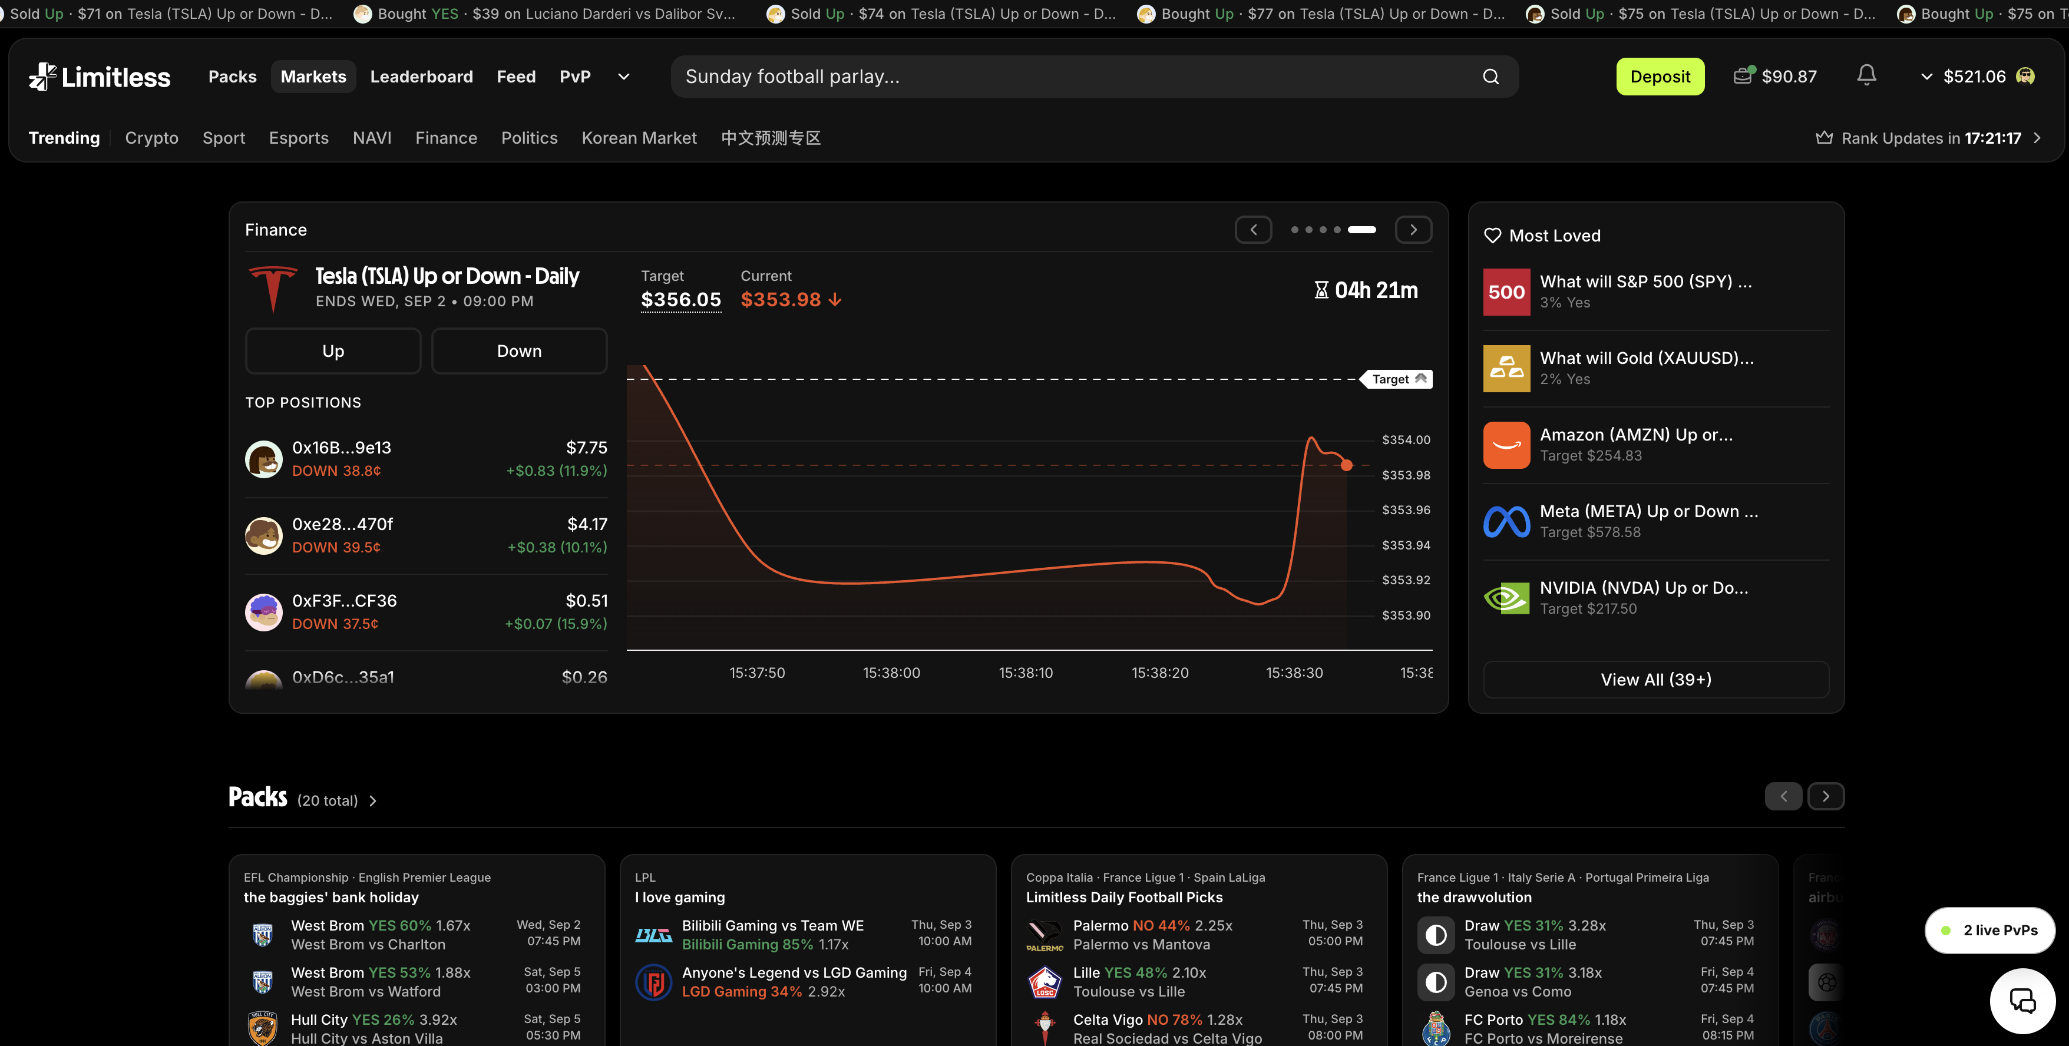Click the Deposit button
This screenshot has width=2069, height=1046.
point(1660,76)
